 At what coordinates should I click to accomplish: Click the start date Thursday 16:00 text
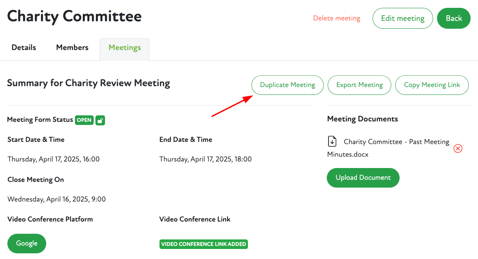[54, 159]
